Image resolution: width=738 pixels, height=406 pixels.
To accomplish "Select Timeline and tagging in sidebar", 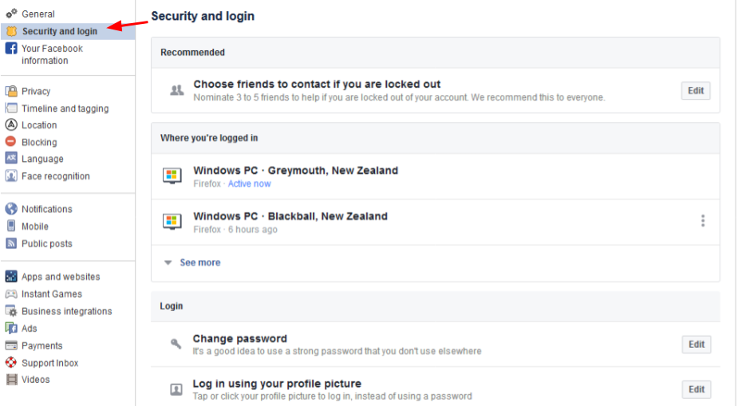I will point(65,108).
